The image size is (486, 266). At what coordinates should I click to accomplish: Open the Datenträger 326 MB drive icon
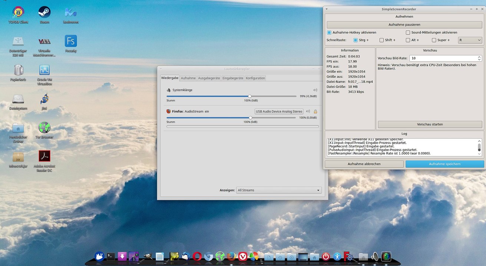(18, 41)
